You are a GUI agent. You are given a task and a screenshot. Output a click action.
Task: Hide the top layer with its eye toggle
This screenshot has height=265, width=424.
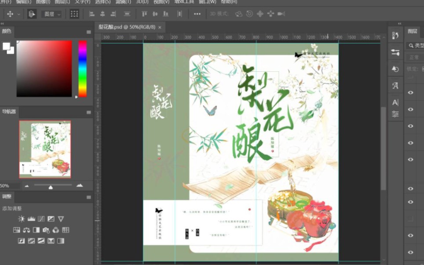point(410,92)
